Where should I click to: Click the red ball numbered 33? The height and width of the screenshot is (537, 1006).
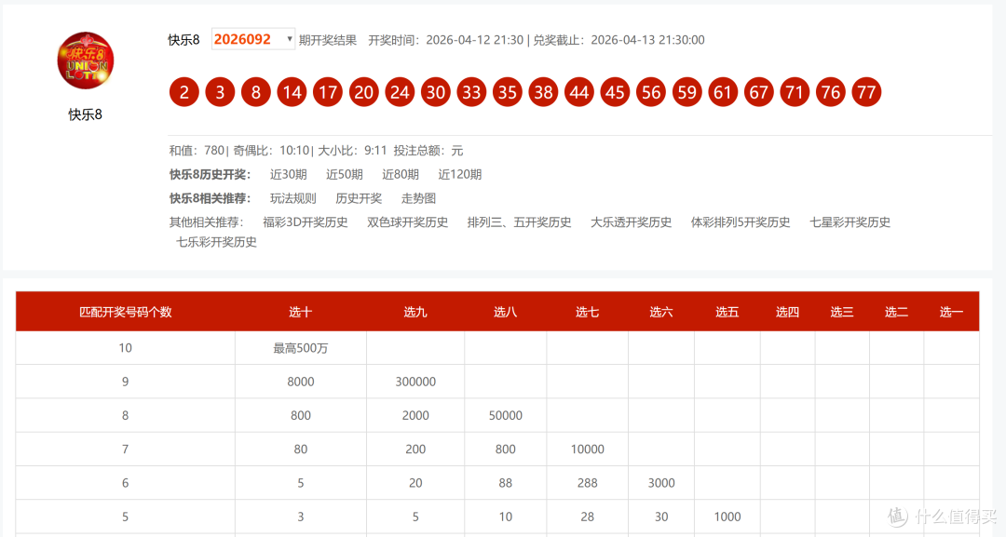(471, 92)
